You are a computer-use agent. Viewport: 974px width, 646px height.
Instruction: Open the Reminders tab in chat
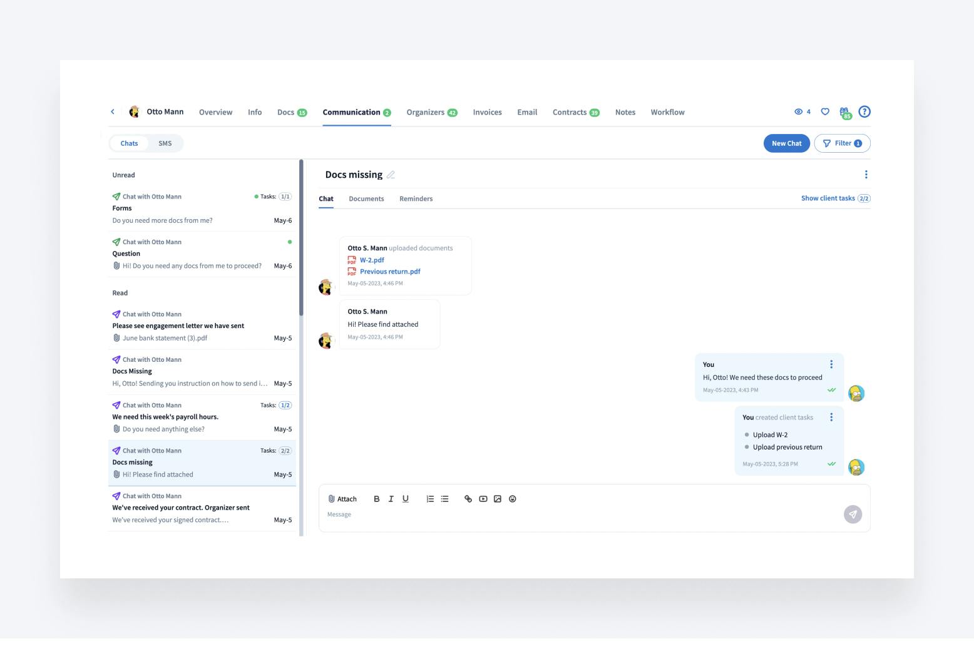pyautogui.click(x=416, y=199)
